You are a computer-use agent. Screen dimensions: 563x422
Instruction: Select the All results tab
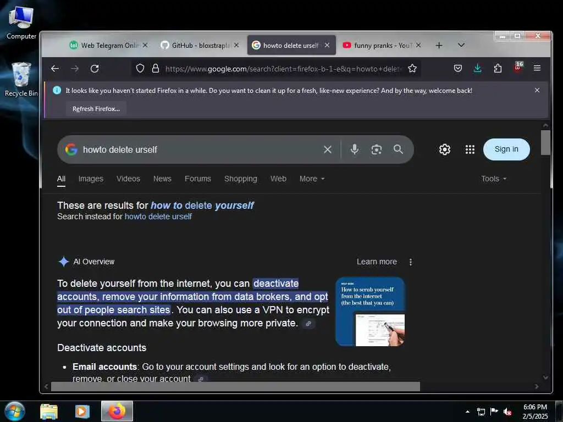tap(62, 179)
